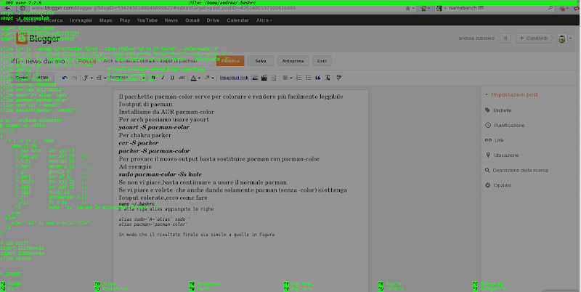Open the Normale paragraph style dropdown

[x=128, y=78]
